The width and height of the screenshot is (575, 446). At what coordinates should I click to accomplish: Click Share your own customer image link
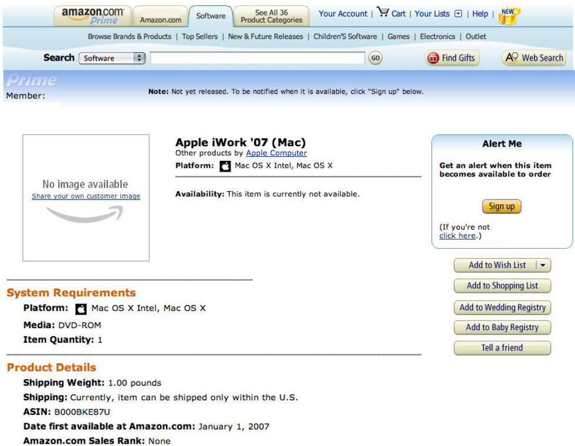86,197
